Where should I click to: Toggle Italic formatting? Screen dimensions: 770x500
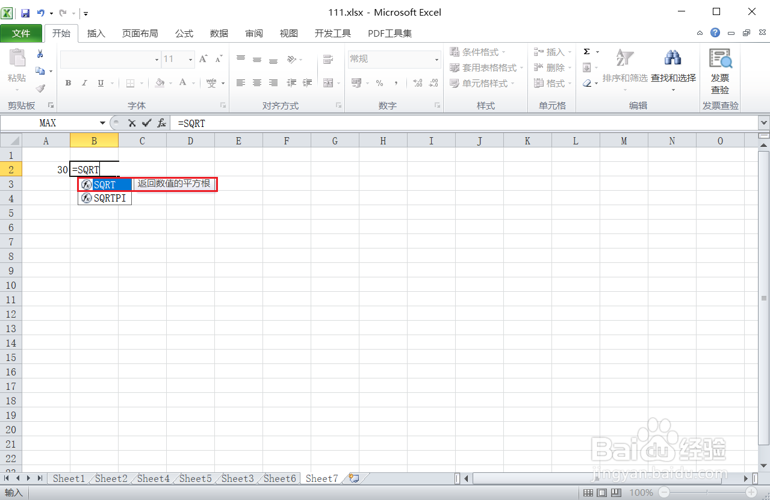[84, 83]
